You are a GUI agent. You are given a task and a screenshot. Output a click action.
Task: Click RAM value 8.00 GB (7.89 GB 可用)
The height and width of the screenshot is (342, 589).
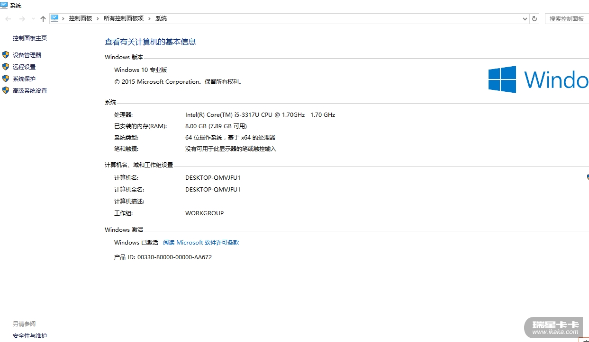pos(216,126)
